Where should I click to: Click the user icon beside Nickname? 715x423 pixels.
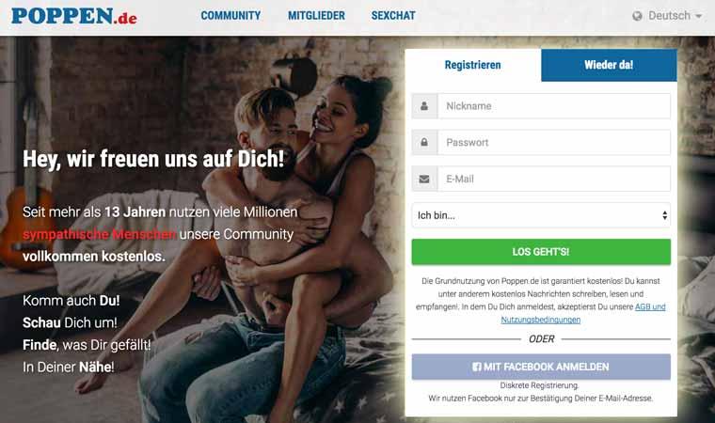(x=424, y=106)
